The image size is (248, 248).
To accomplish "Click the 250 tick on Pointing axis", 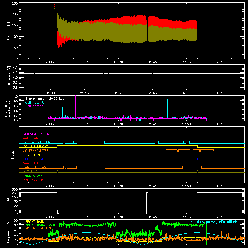I will tap(15, 4).
